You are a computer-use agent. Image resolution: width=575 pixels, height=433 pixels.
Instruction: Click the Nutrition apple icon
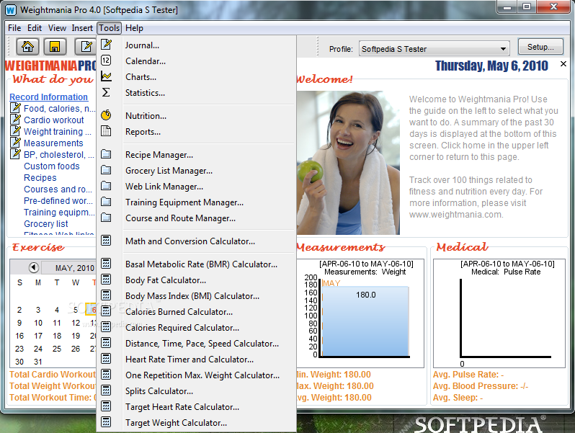[106, 115]
